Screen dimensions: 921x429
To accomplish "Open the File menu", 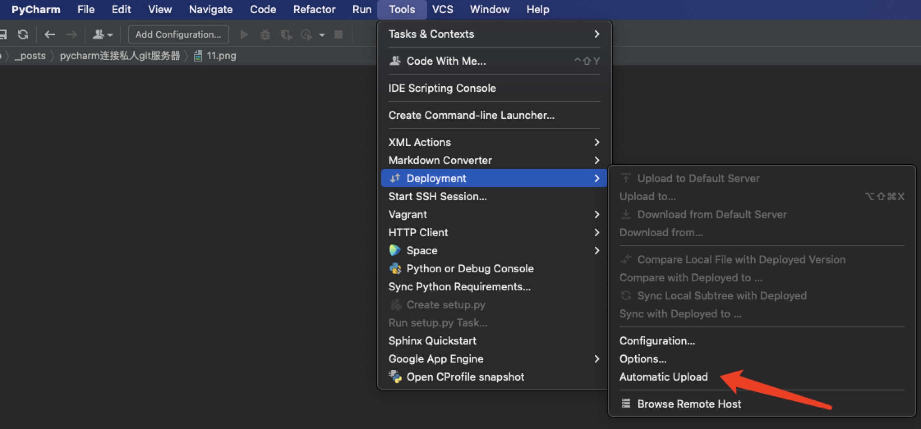I will (86, 9).
